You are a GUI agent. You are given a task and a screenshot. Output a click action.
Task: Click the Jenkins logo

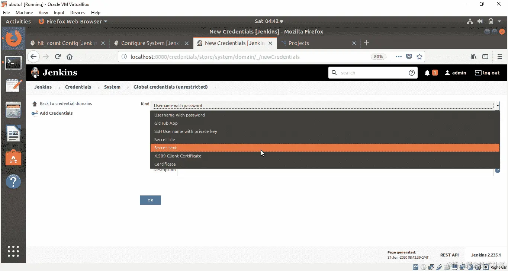(x=54, y=73)
